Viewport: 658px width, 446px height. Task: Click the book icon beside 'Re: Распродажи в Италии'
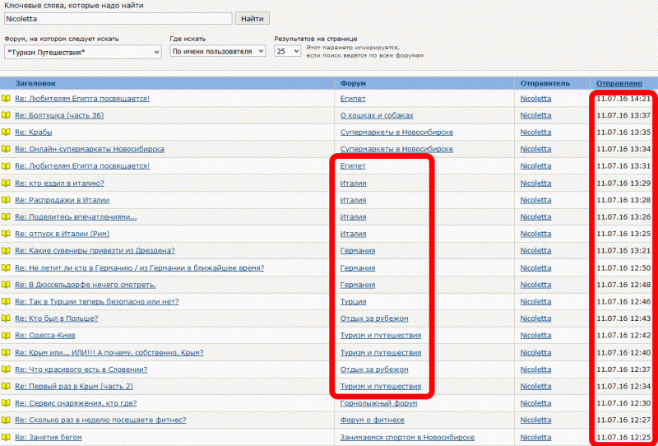tap(7, 200)
